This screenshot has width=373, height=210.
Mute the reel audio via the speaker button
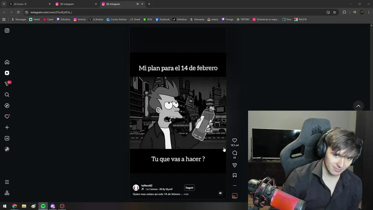pyautogui.click(x=220, y=193)
